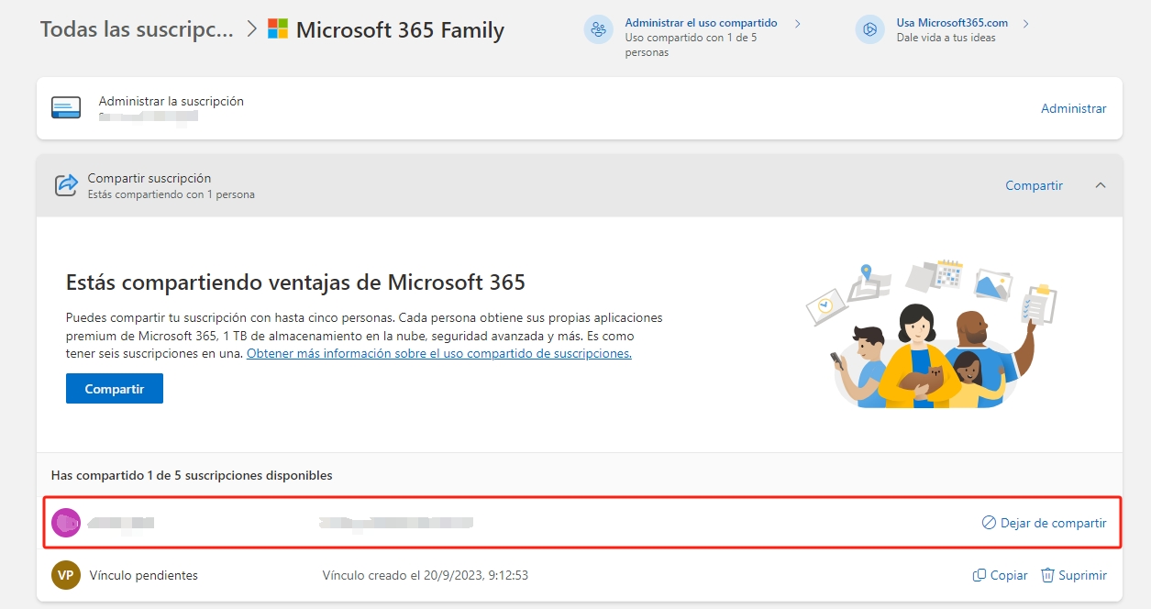Open the arrow next to Usa Microsoft365.com
This screenshot has height=609, width=1151.
(x=1025, y=23)
